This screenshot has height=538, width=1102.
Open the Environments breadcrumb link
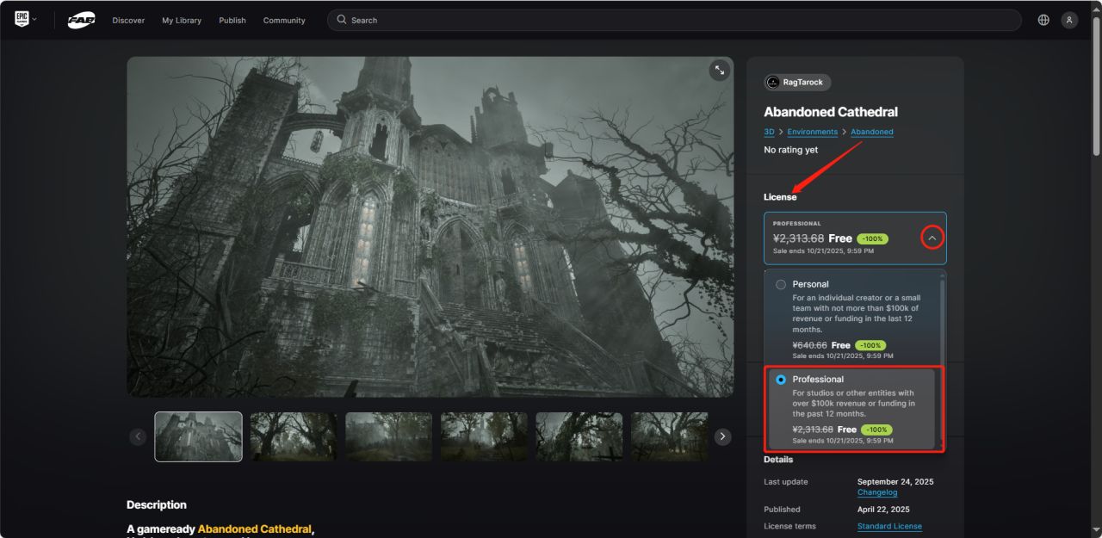(812, 132)
